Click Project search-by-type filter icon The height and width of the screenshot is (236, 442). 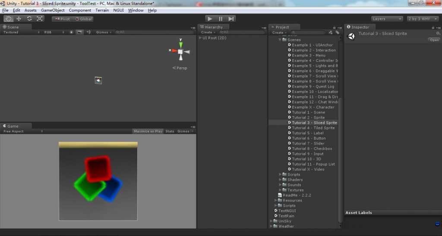[x=331, y=33]
